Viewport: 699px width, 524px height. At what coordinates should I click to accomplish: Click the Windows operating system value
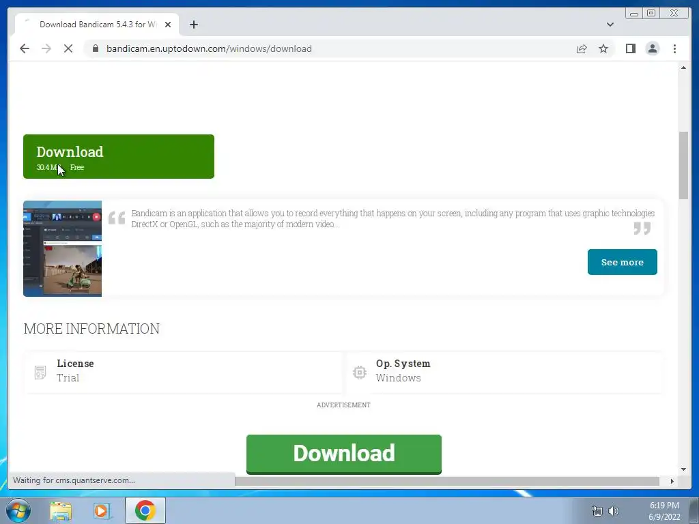point(398,378)
